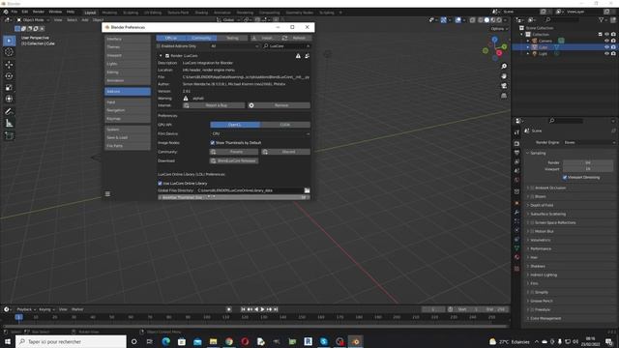
Task: Toggle Viewport Denoising checkbox
Action: click(565, 178)
